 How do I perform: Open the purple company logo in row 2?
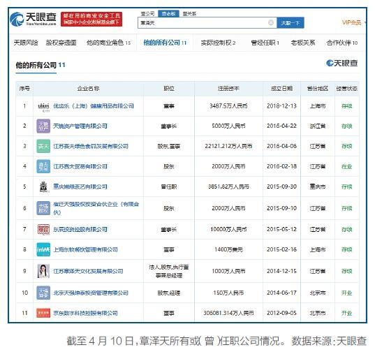[43, 126]
